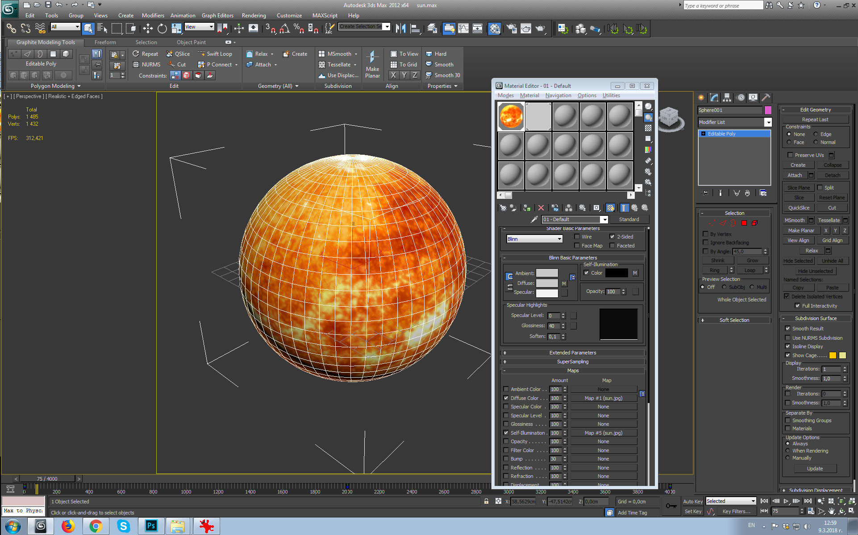Screen dimensions: 858x535
Task: Click the Mirror tool icon
Action: click(400, 29)
